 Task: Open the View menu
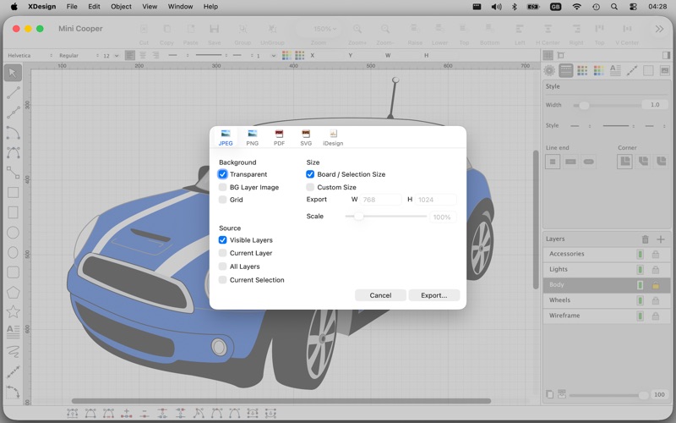150,7
